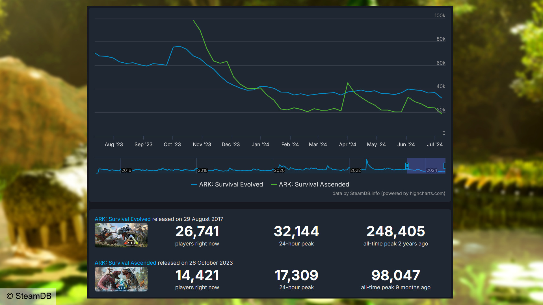Click the Dec '23 axis label
This screenshot has height=305, width=543.
pyautogui.click(x=231, y=144)
